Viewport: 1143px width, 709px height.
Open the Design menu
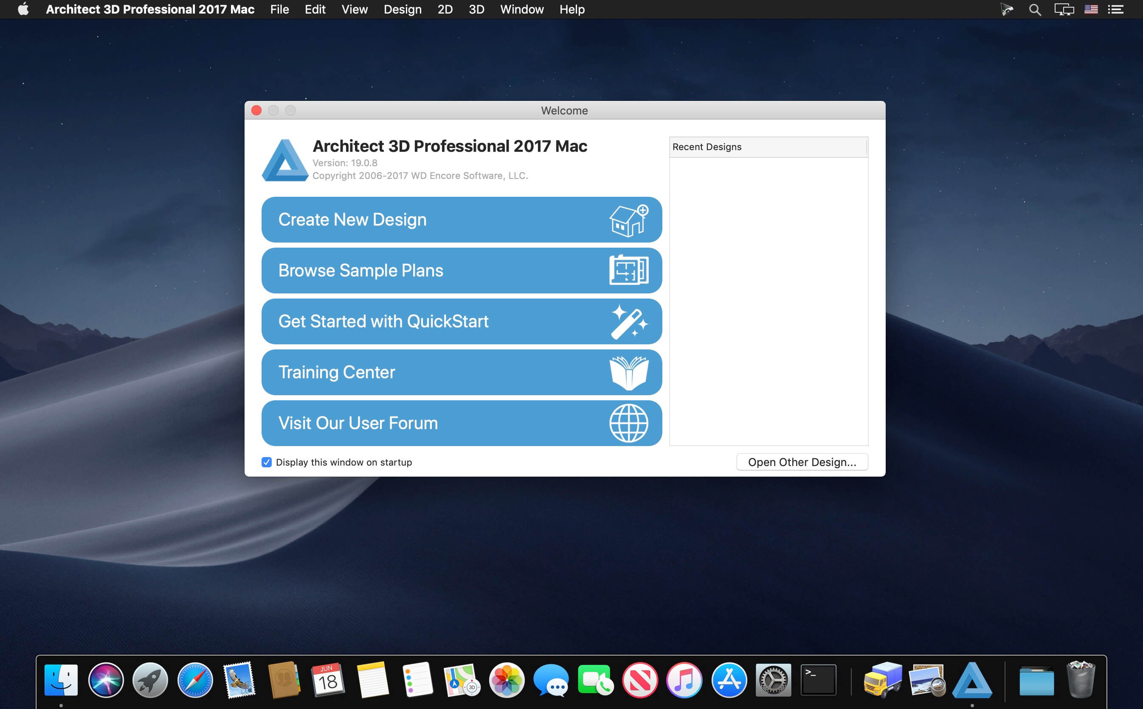tap(402, 9)
